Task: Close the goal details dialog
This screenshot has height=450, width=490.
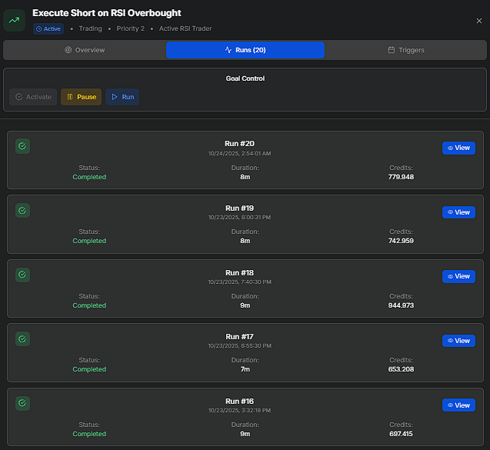Action: [x=479, y=21]
